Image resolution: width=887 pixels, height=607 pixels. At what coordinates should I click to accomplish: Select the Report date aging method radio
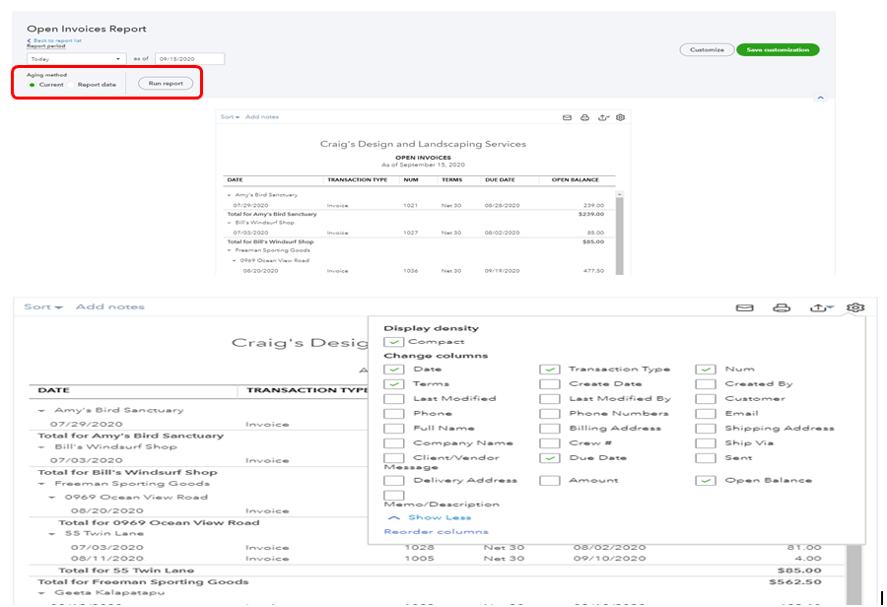71,85
